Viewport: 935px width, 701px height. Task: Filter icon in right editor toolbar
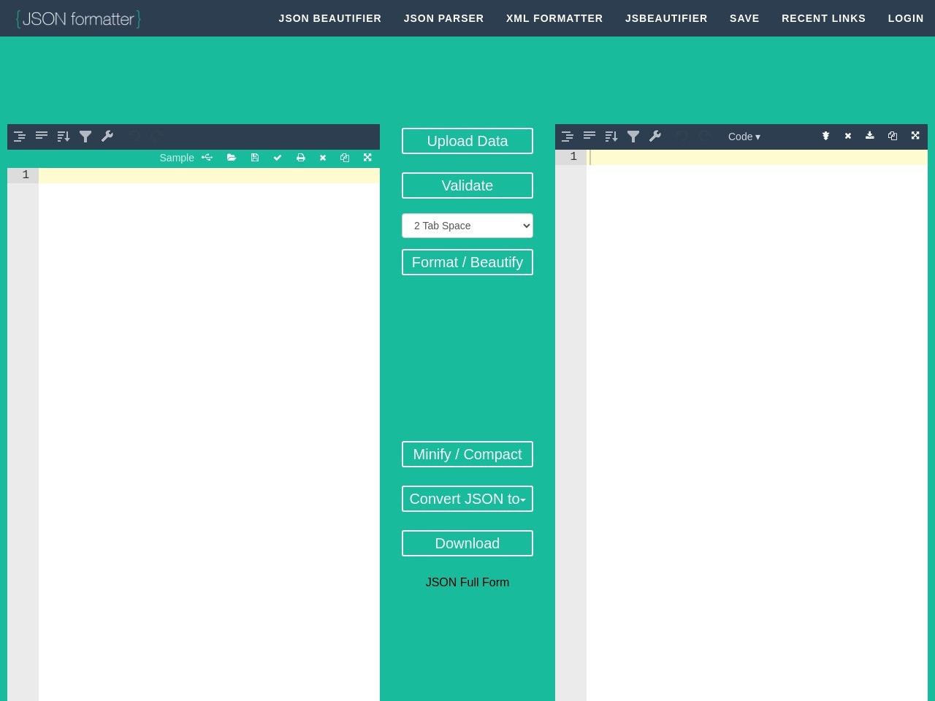[x=633, y=137]
